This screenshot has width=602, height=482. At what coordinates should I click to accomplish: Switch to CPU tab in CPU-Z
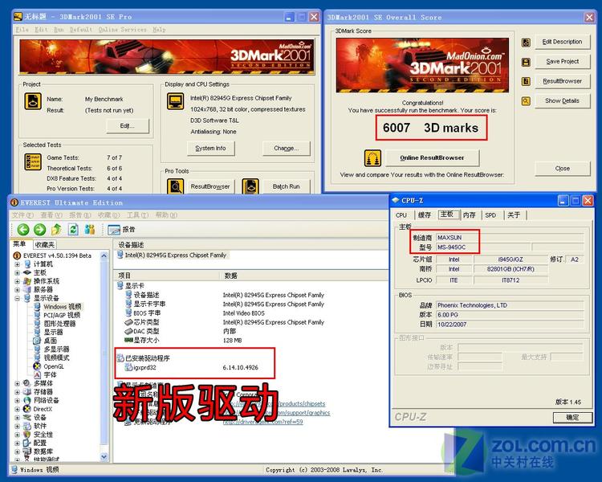(x=401, y=215)
